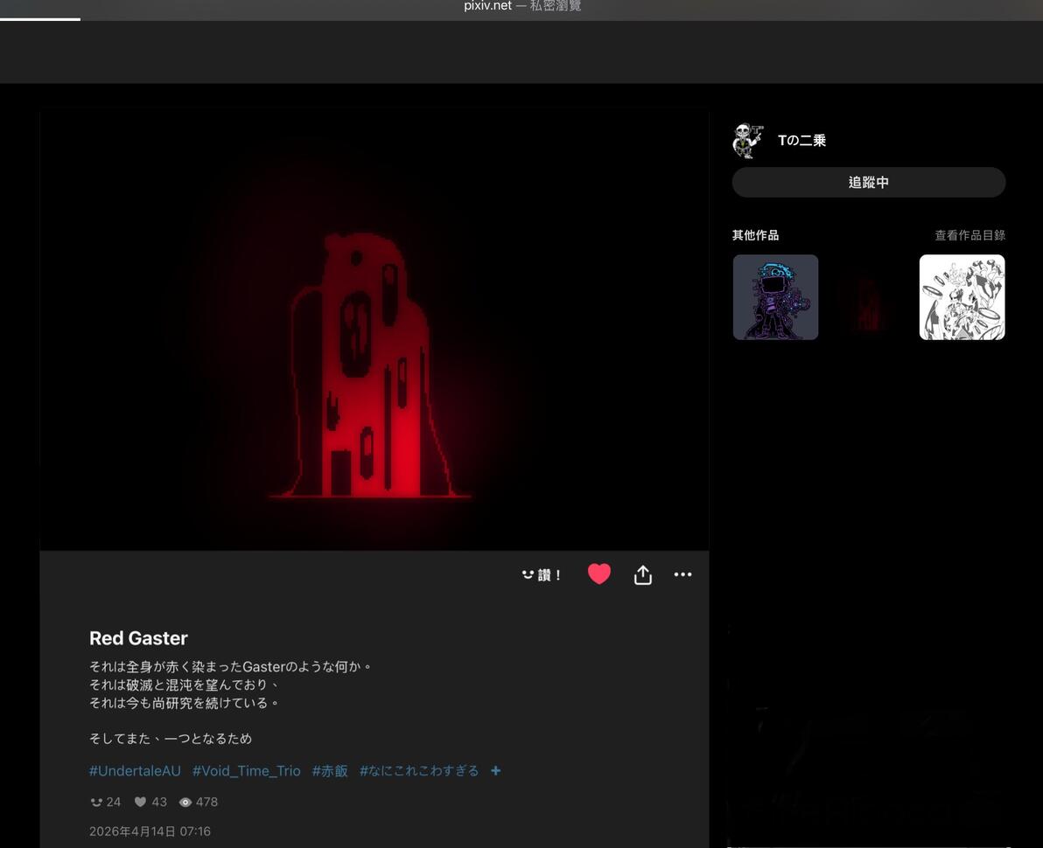Click the red heart bookmark icon
1043x848 pixels.
click(598, 573)
